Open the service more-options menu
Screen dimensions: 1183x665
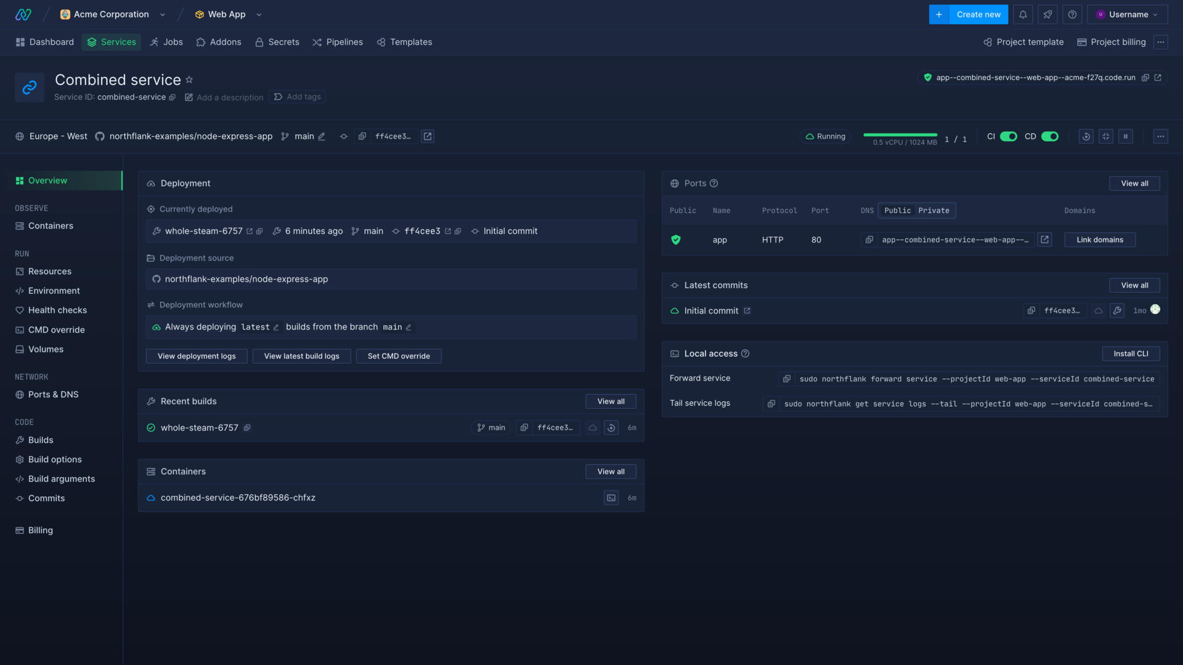[1161, 136]
